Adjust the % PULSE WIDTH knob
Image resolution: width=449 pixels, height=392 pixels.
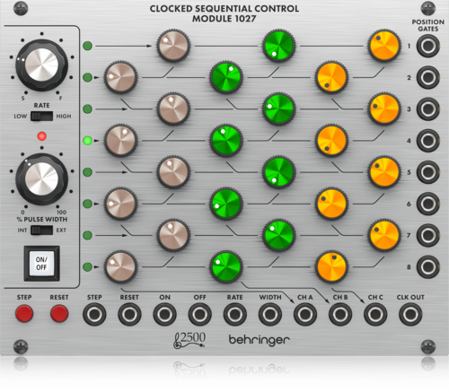(x=41, y=179)
